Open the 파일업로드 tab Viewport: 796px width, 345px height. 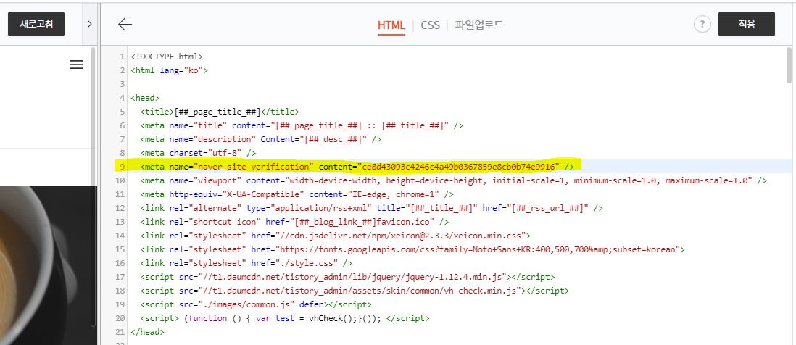coord(479,25)
